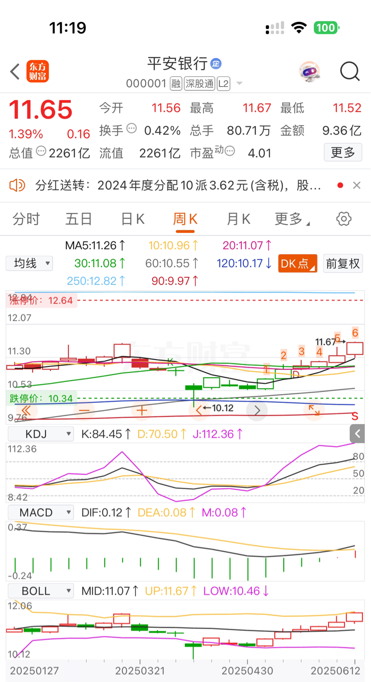371x682 pixels.
Task: Tap the 融 margin tag
Action: (176, 84)
